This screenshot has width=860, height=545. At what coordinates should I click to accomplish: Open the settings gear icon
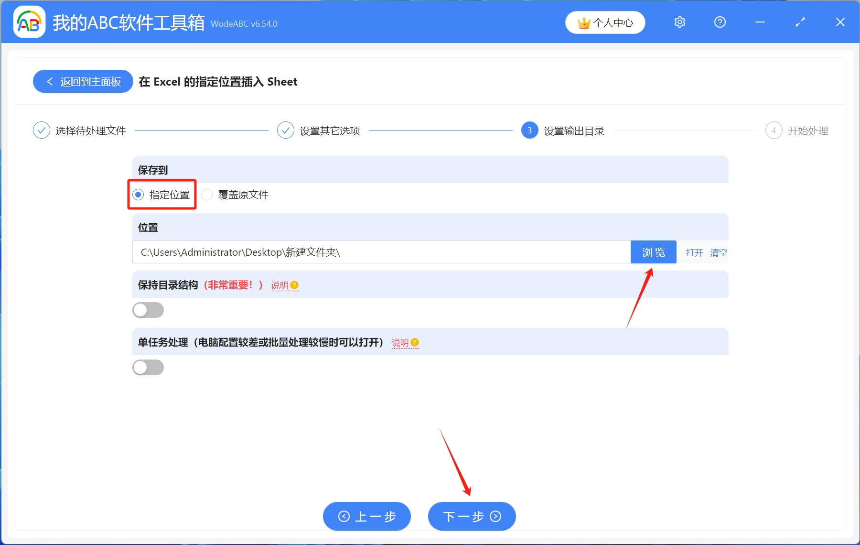coord(679,22)
